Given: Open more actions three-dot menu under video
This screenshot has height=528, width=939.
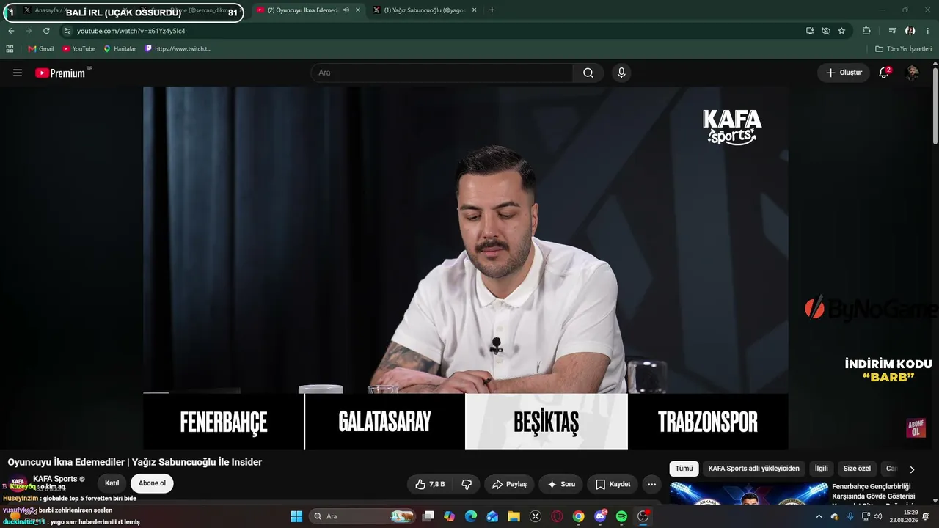Looking at the screenshot, I should pyautogui.click(x=651, y=484).
